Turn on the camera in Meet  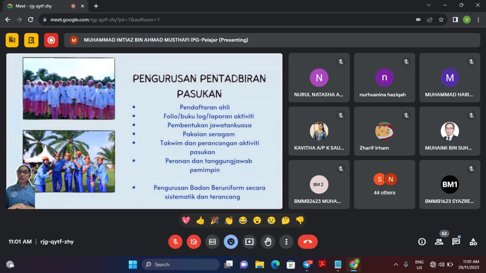click(194, 241)
